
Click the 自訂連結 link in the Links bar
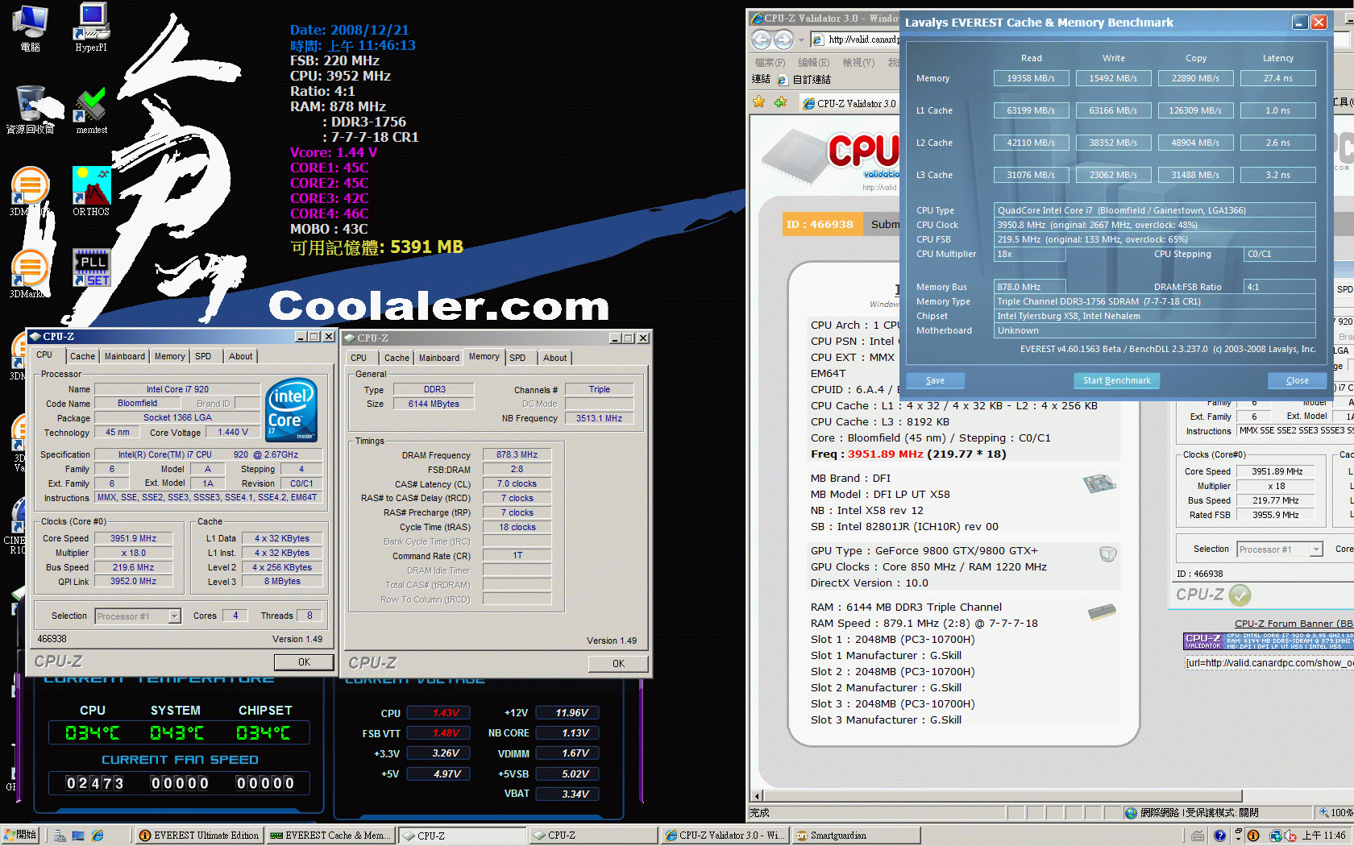click(804, 80)
